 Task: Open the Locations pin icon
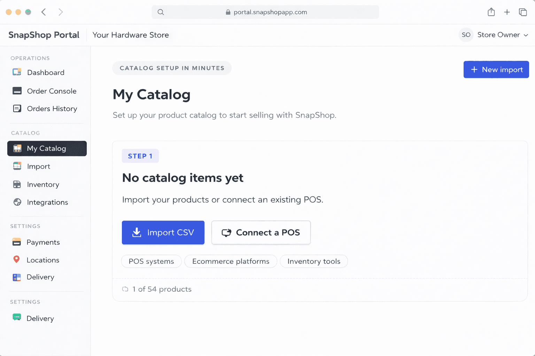pyautogui.click(x=17, y=260)
